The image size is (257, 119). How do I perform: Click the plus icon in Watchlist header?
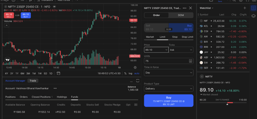point(245,8)
